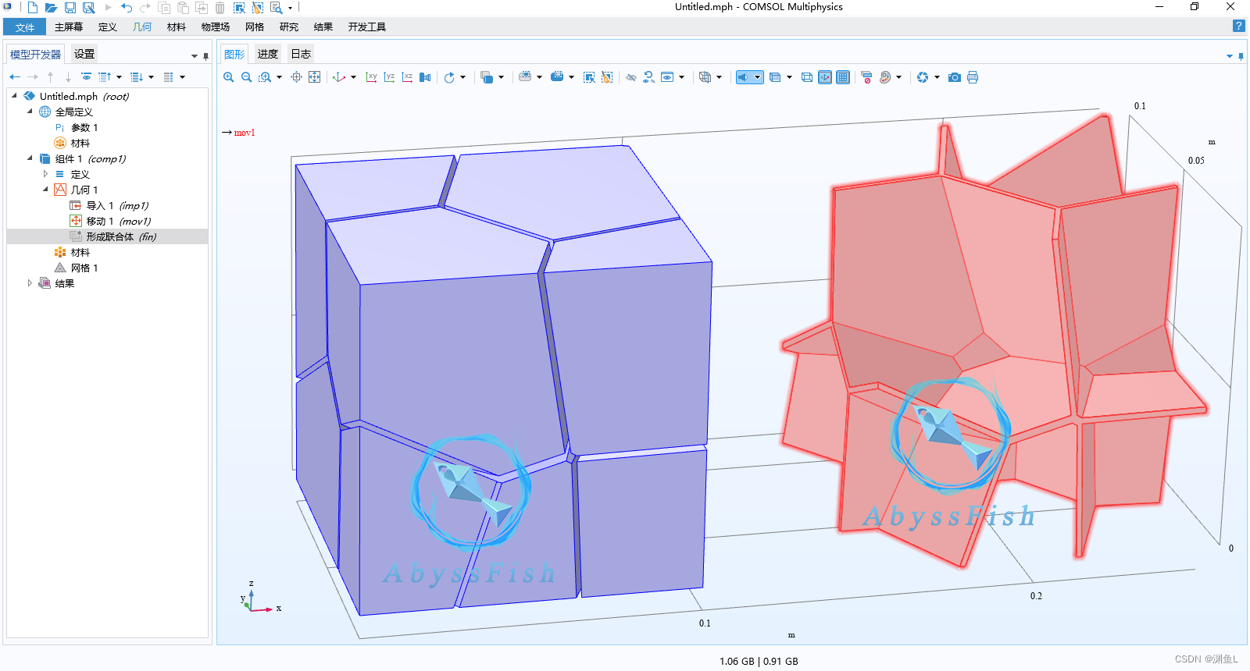Click the Zoom Box icon

pos(266,77)
